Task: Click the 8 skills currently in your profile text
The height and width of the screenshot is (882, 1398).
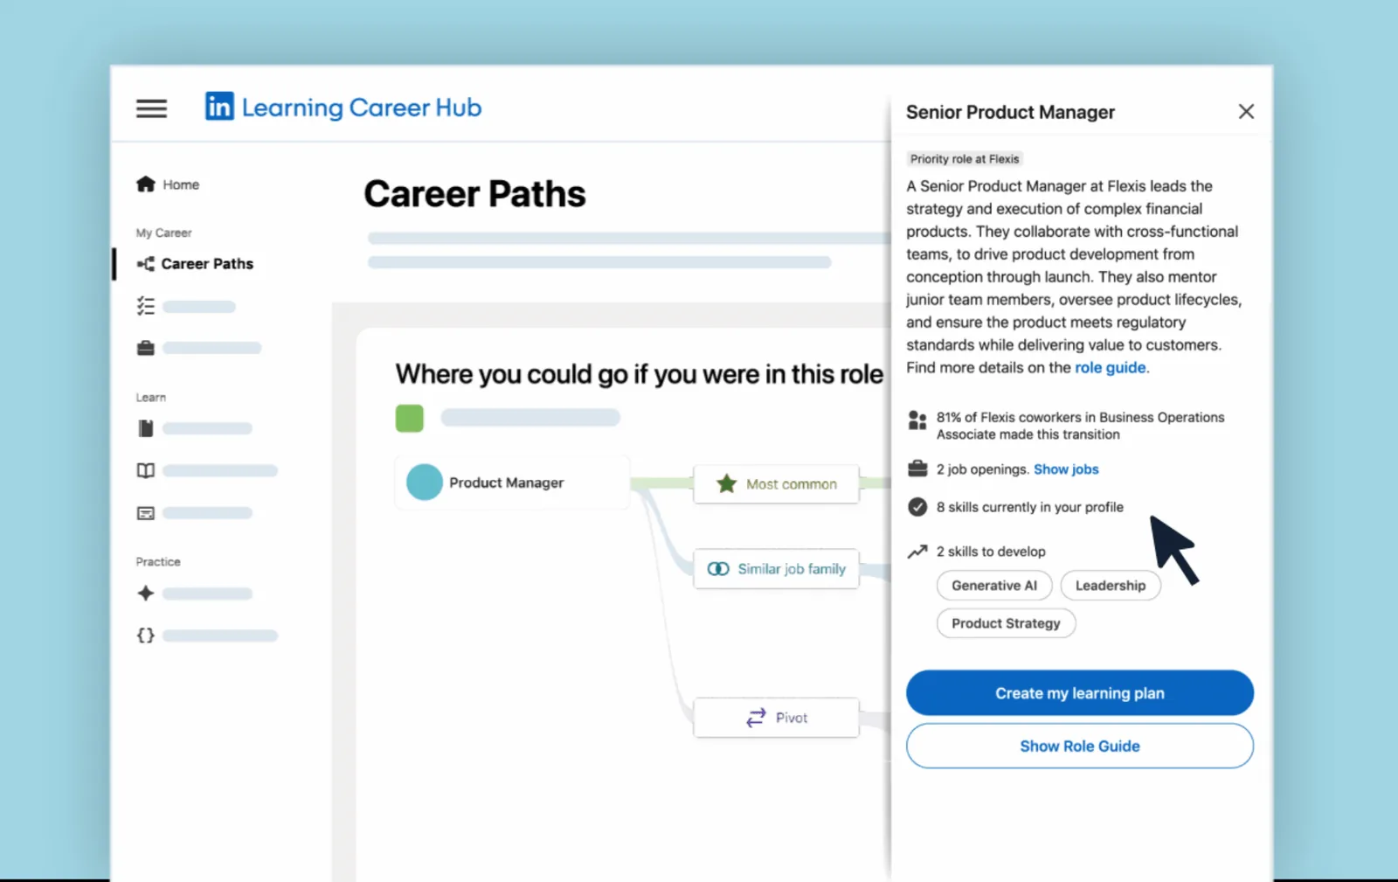Action: coord(1030,507)
